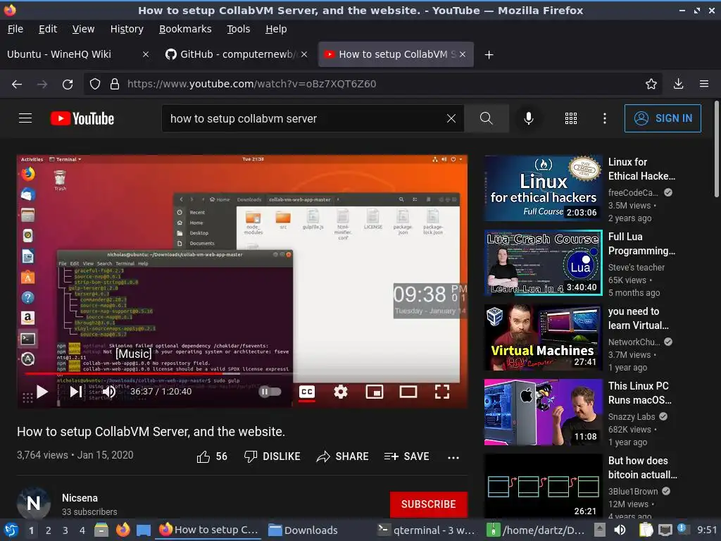
Task: Open the Help menu
Action: pyautogui.click(x=276, y=29)
